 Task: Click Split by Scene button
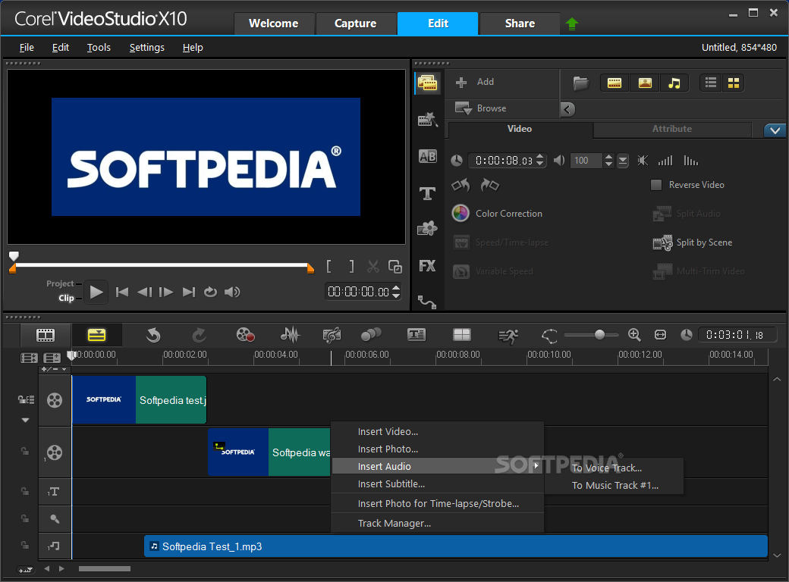pyautogui.click(x=693, y=242)
